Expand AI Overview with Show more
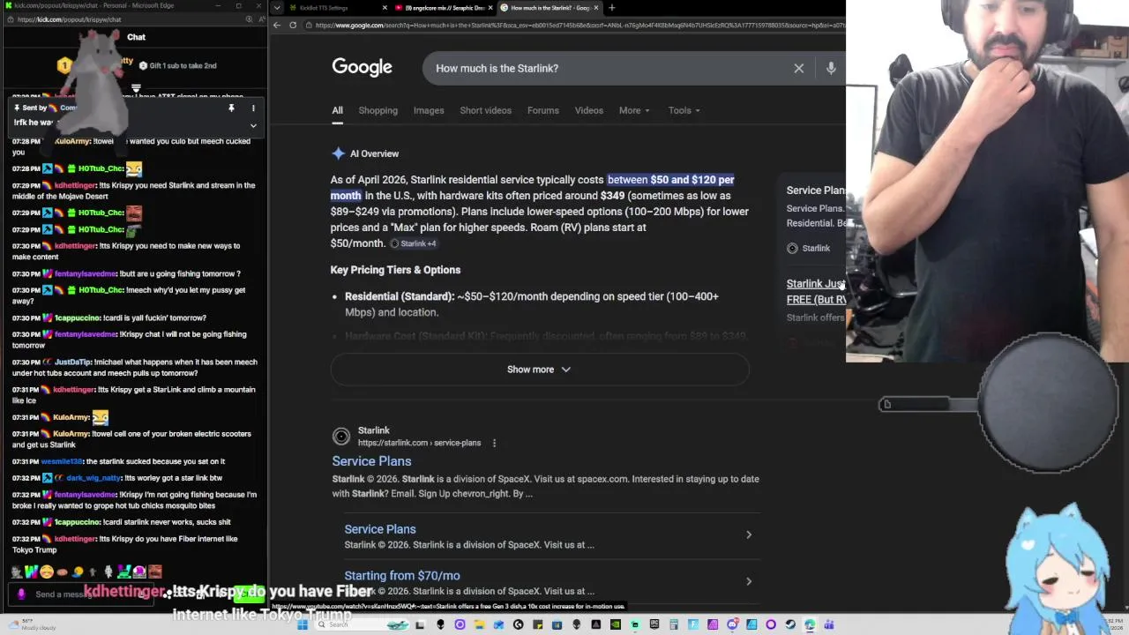This screenshot has width=1129, height=635. click(x=540, y=370)
